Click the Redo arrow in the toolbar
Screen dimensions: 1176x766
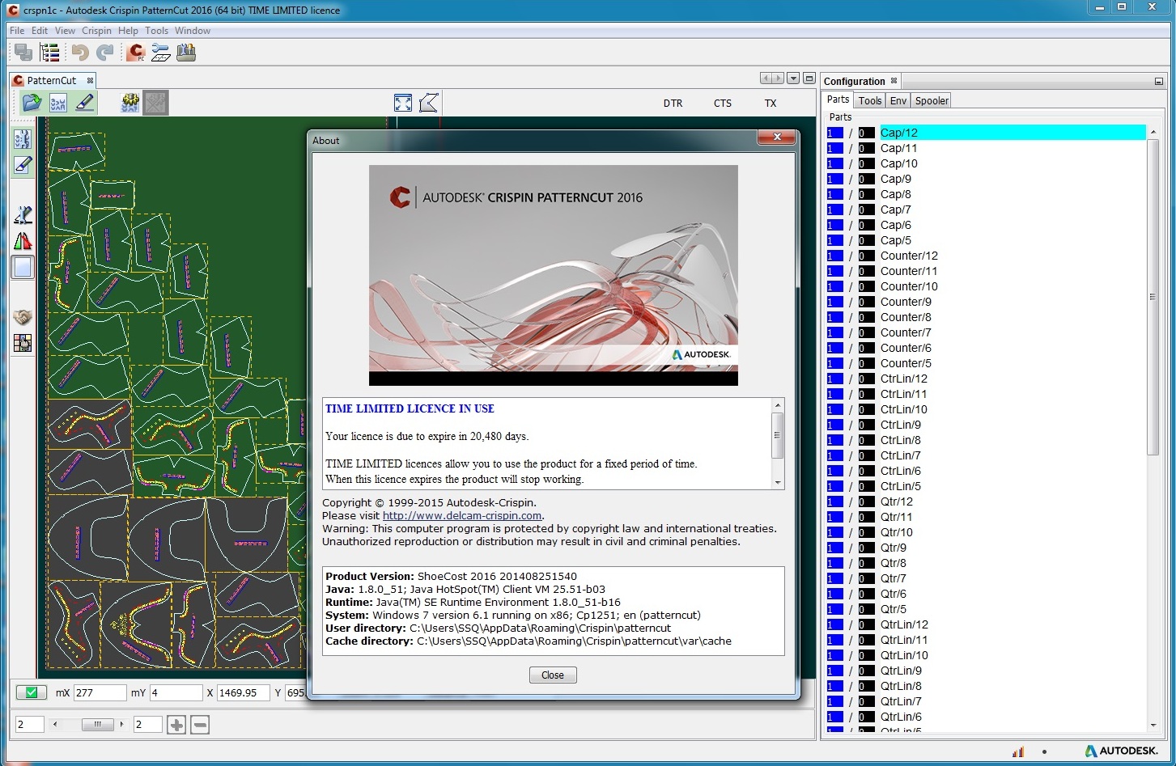click(105, 53)
